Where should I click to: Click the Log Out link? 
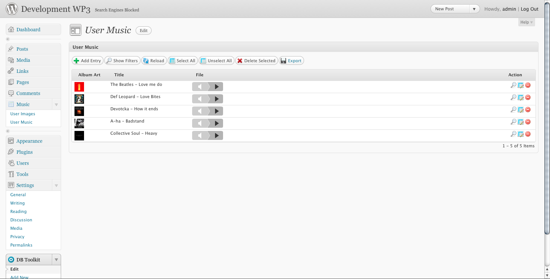coord(530,9)
